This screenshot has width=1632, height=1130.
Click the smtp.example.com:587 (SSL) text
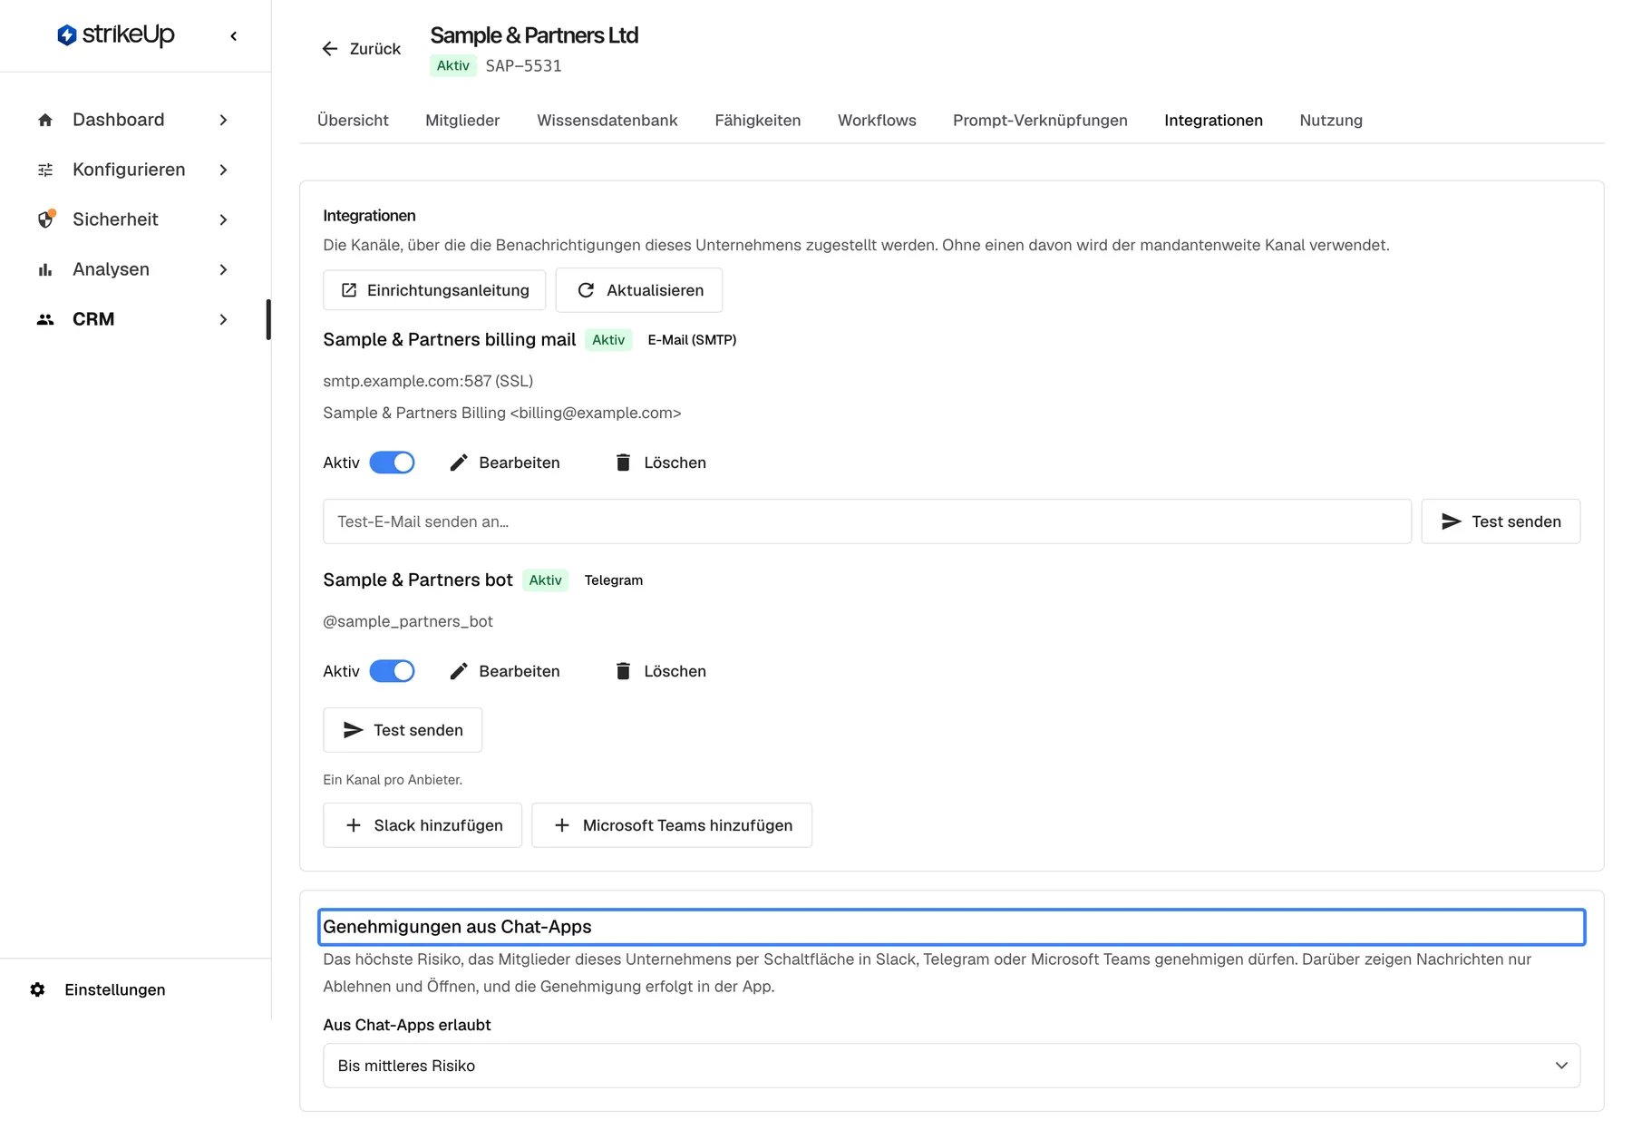pyautogui.click(x=428, y=381)
